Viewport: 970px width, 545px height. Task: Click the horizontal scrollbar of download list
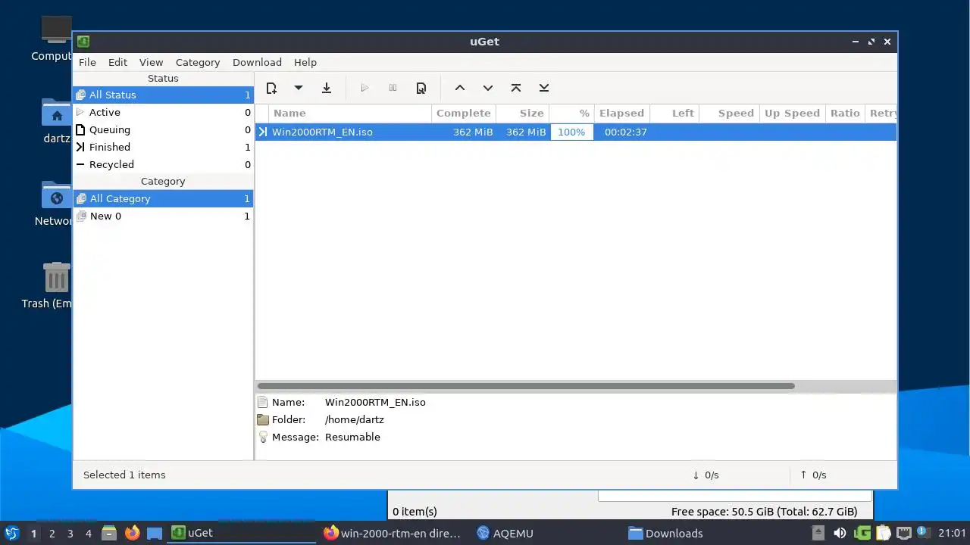tap(526, 386)
